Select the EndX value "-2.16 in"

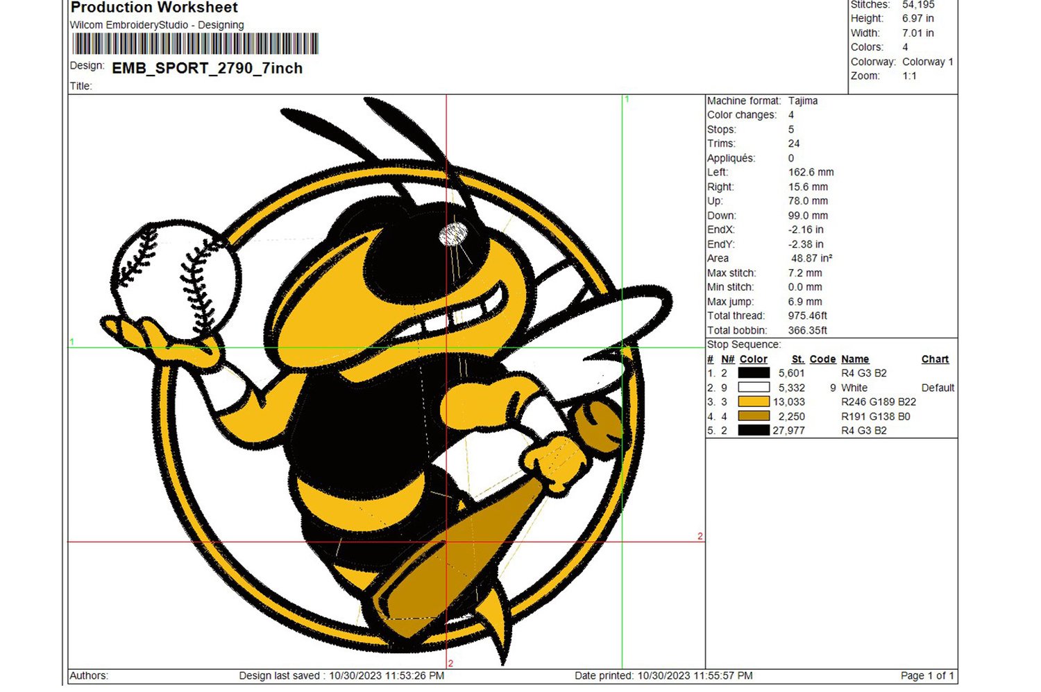pos(806,230)
